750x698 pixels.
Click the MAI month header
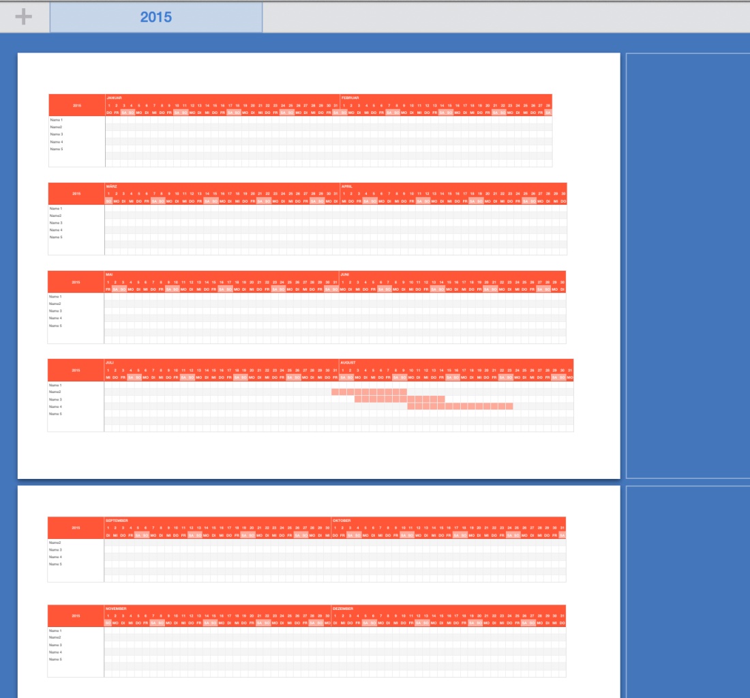coord(109,274)
